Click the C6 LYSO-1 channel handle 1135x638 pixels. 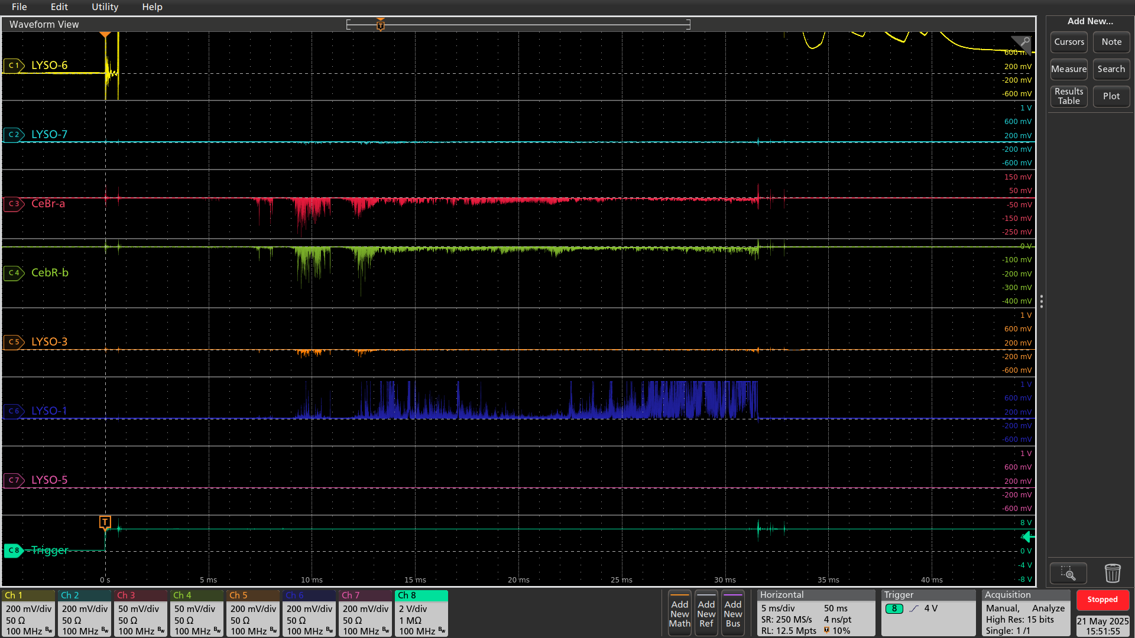coord(14,411)
